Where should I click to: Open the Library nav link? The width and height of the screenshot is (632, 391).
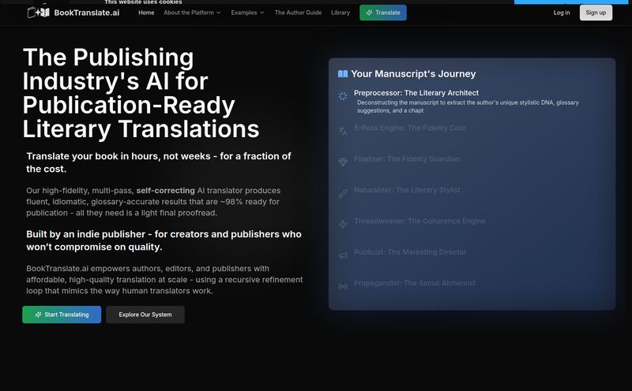tap(340, 13)
